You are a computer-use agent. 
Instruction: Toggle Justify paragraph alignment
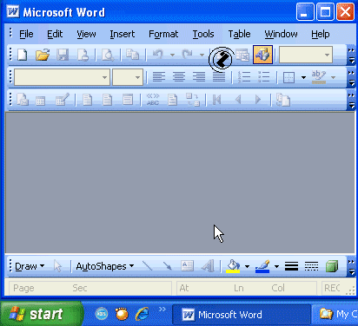(x=219, y=77)
